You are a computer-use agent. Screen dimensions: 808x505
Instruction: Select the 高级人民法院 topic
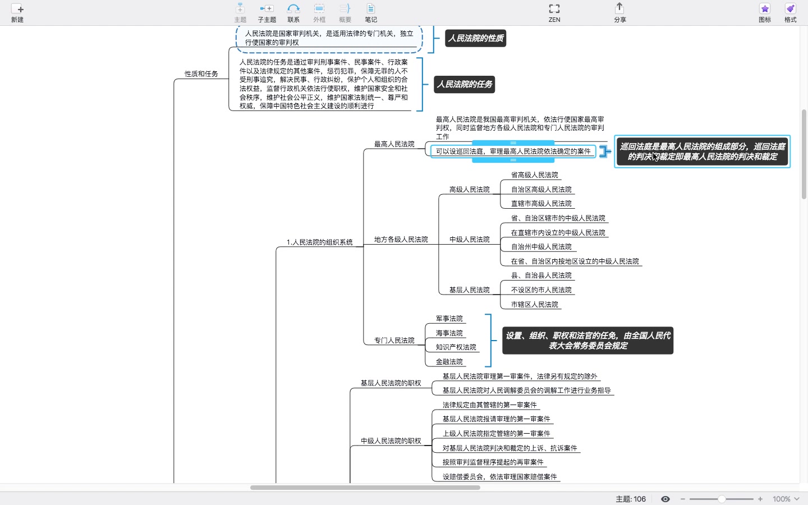click(x=470, y=190)
